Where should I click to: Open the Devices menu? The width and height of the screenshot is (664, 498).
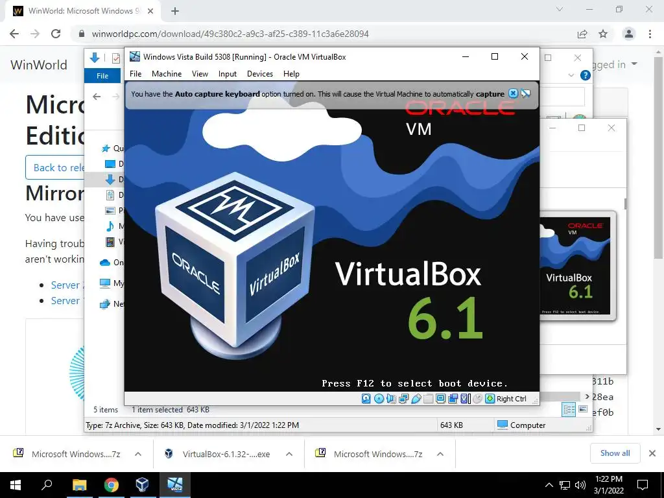(260, 74)
